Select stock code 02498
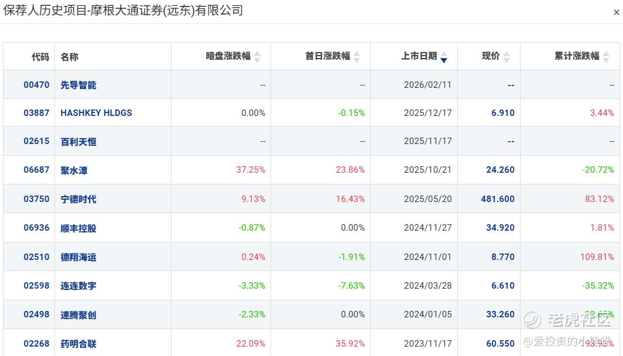The width and height of the screenshot is (623, 356). coord(36,314)
